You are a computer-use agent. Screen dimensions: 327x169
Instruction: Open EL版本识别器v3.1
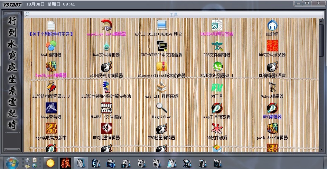pyautogui.click(x=217, y=67)
